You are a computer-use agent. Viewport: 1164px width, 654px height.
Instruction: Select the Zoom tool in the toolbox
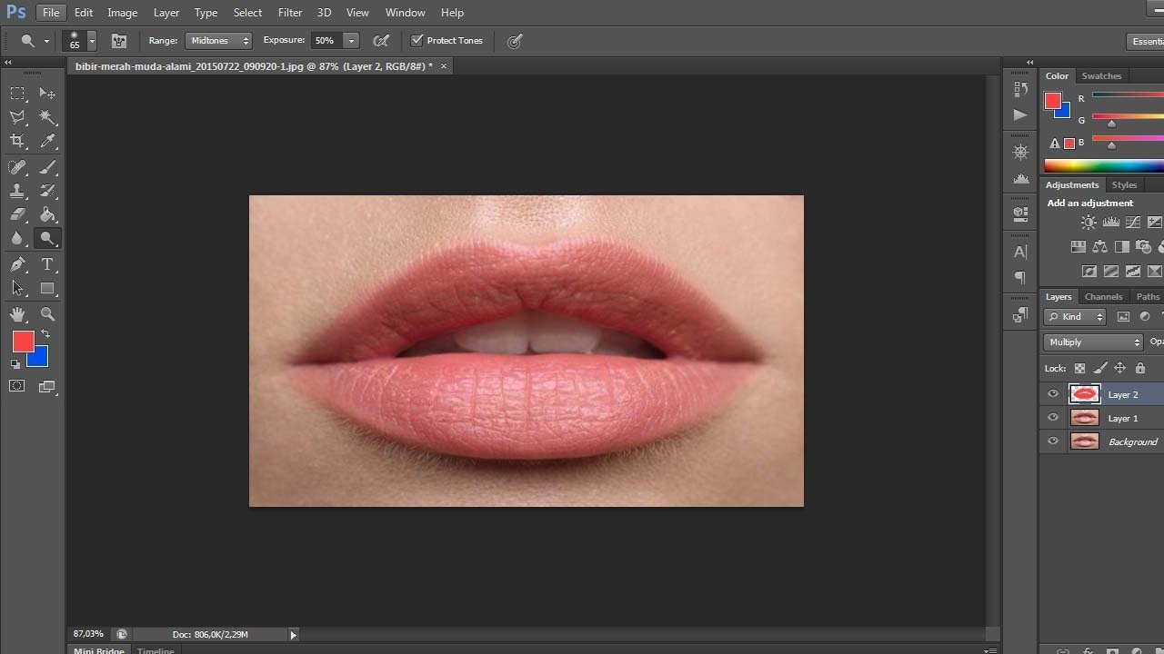[48, 314]
